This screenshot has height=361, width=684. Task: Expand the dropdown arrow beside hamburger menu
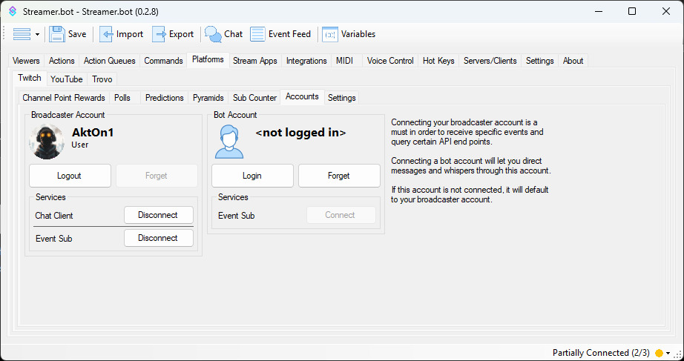click(38, 34)
